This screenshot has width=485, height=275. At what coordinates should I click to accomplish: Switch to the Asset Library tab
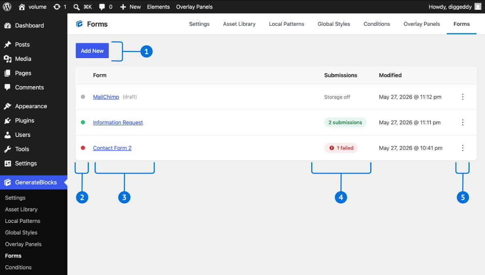point(239,24)
